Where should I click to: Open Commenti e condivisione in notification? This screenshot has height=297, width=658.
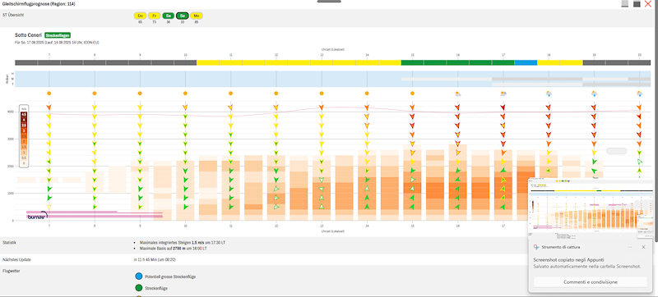(x=591, y=282)
